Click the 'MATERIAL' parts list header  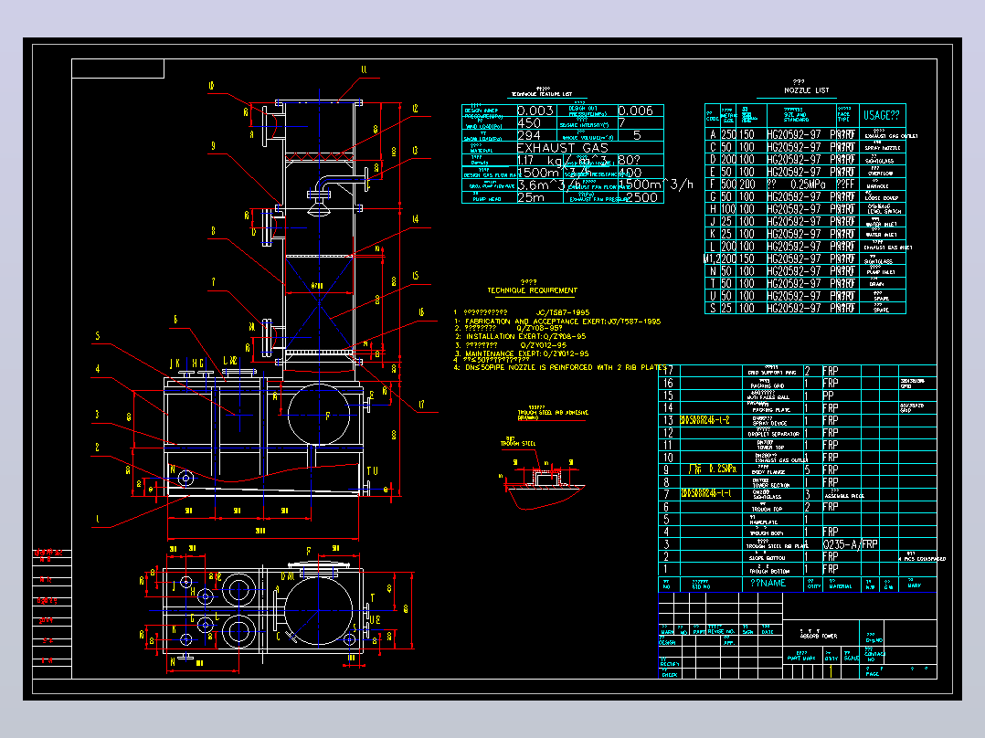tap(840, 586)
